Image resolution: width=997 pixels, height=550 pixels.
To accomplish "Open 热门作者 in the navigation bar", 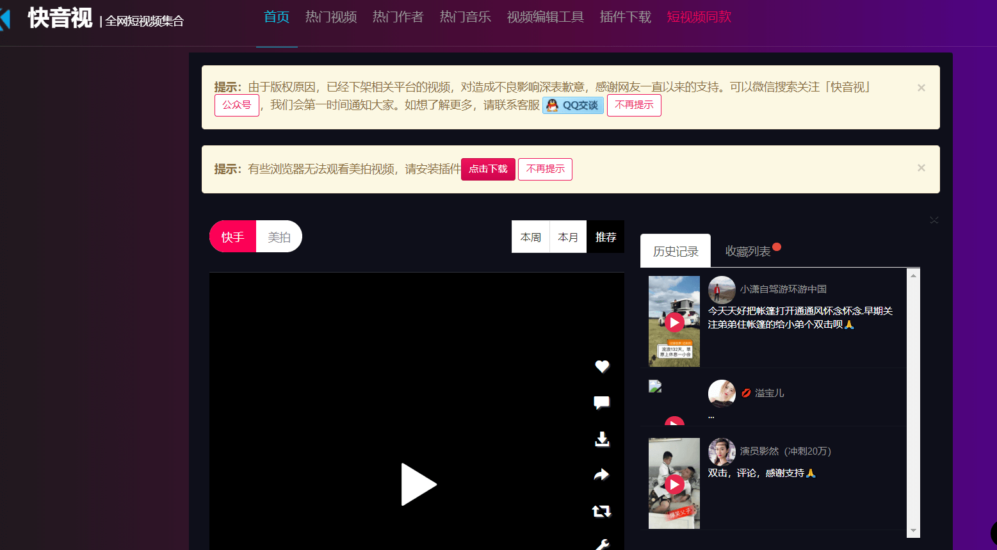I will pyautogui.click(x=398, y=17).
